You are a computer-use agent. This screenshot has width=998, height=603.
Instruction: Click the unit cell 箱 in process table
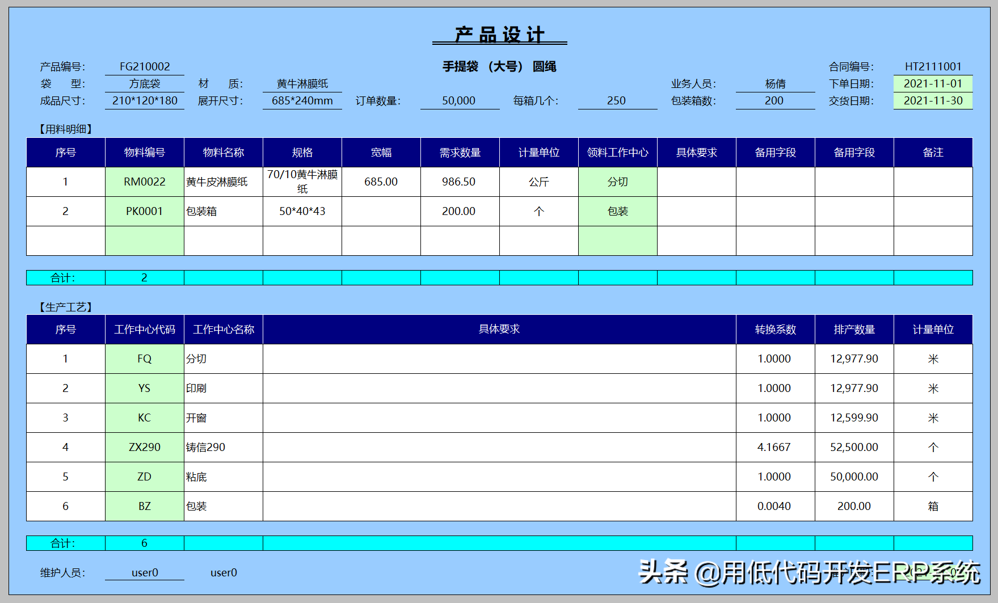pos(933,507)
